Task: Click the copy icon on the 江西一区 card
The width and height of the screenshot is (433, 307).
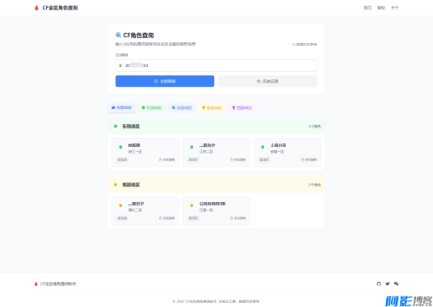Action: coord(232,218)
